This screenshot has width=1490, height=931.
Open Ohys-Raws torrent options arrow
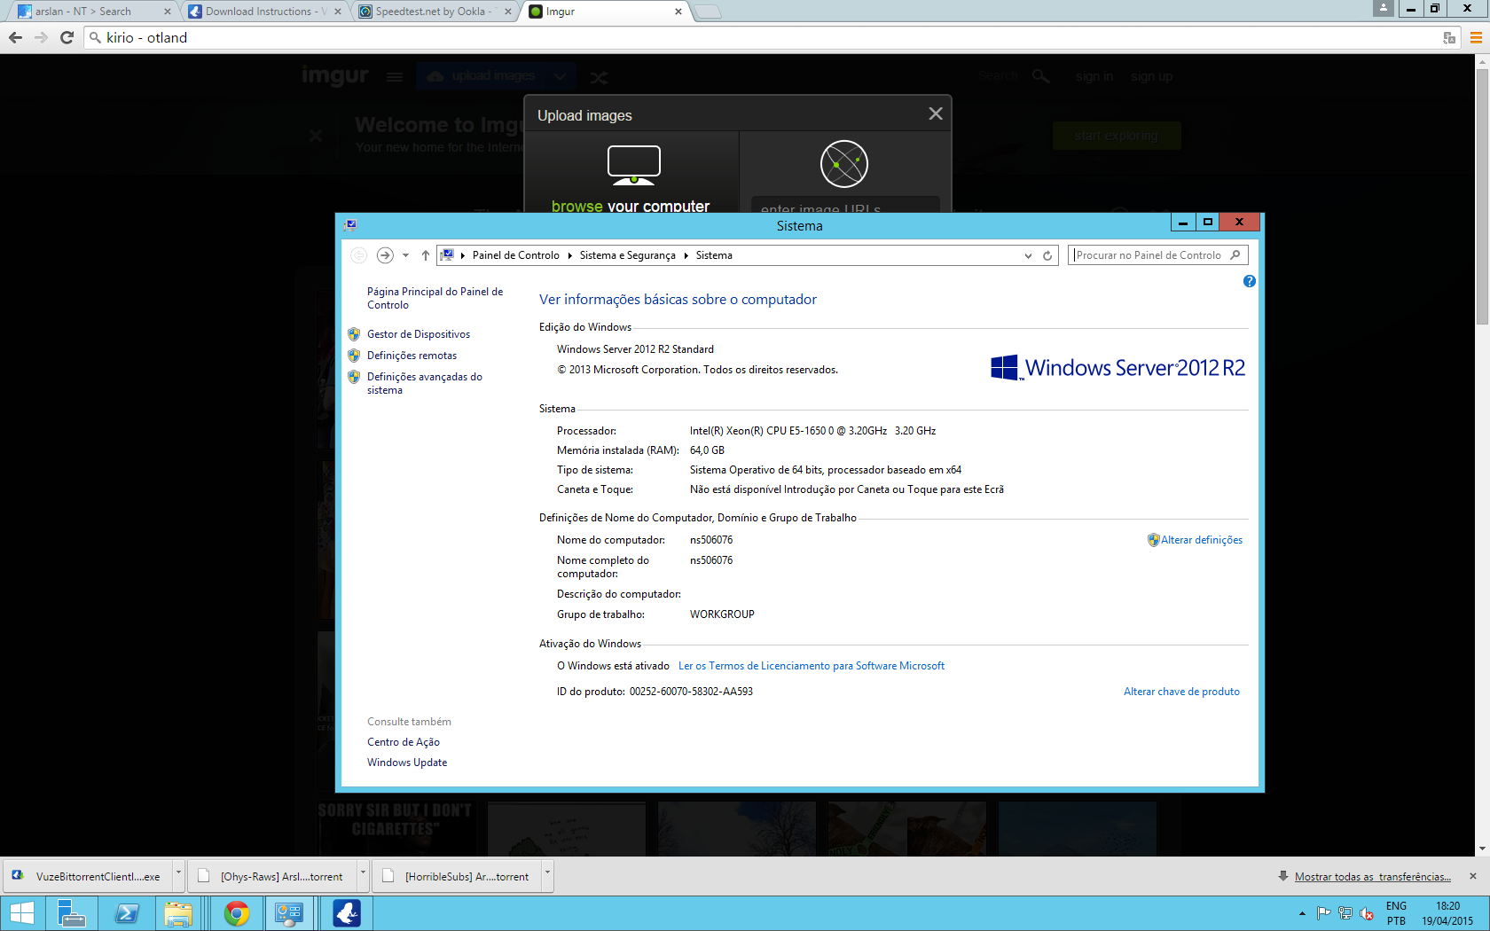tap(363, 873)
